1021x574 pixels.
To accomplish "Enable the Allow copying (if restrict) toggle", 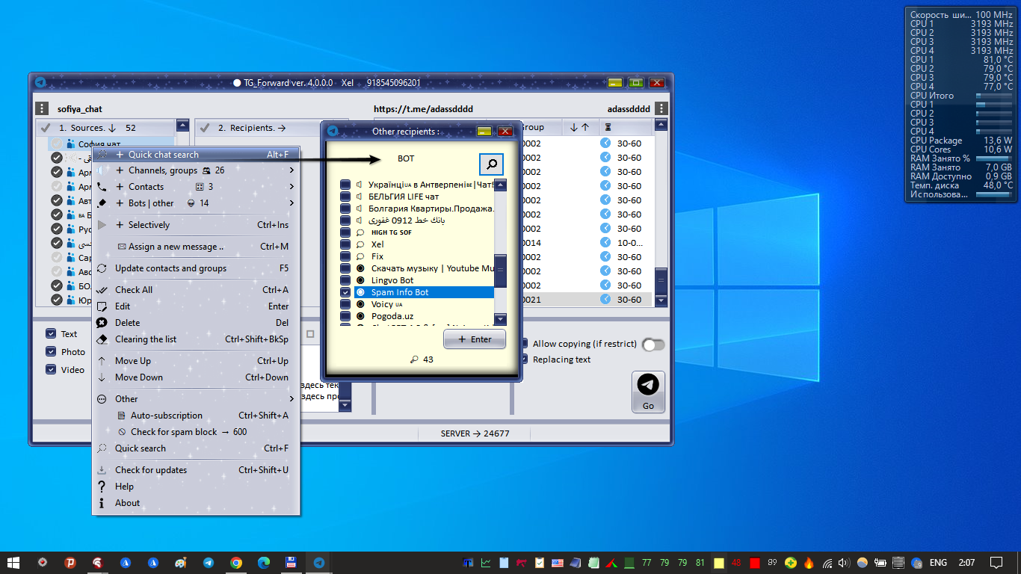I will tap(653, 345).
